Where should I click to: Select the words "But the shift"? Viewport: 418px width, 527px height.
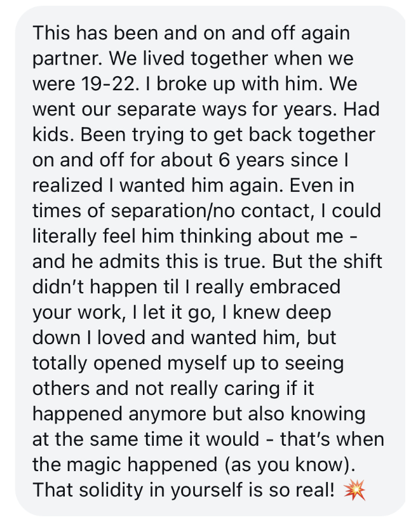327,262
